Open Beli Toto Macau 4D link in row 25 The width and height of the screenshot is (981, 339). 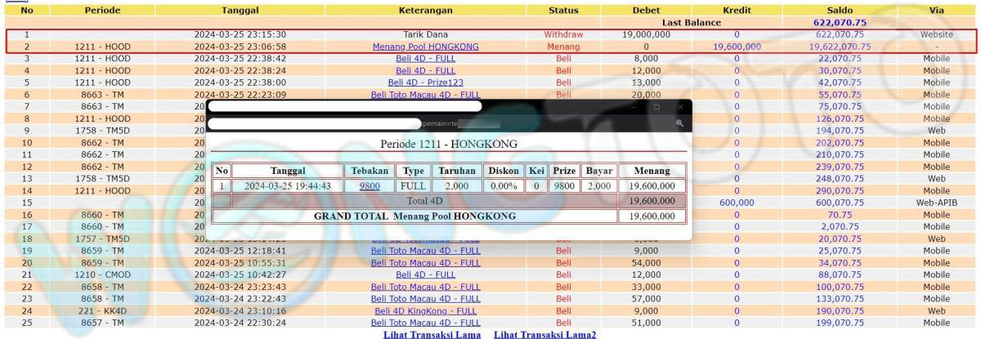425,323
